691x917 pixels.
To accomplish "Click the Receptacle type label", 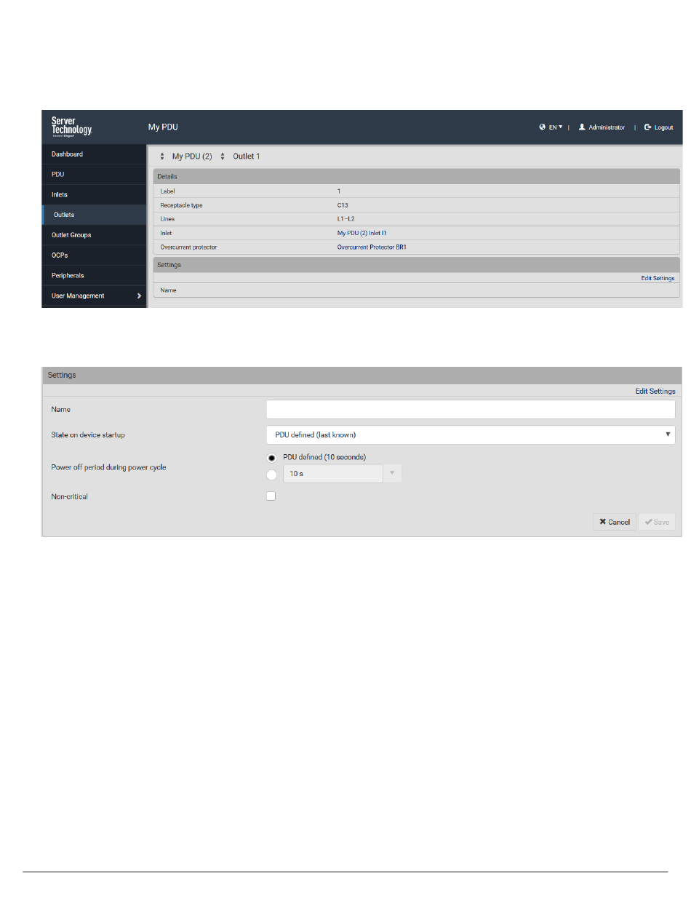I will (181, 205).
